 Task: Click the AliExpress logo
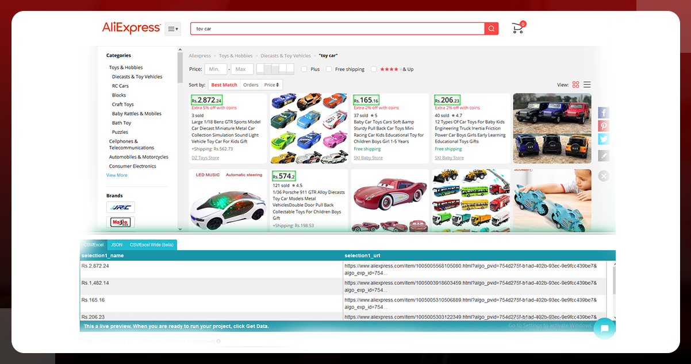tap(131, 28)
